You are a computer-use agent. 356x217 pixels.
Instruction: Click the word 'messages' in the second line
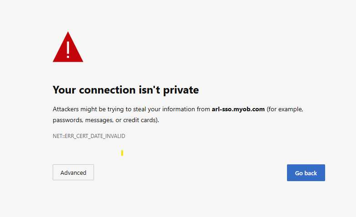(x=99, y=120)
